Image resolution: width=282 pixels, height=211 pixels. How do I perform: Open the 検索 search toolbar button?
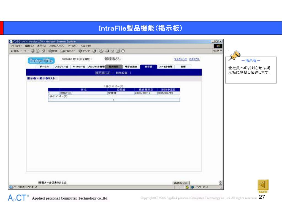click(x=53, y=51)
